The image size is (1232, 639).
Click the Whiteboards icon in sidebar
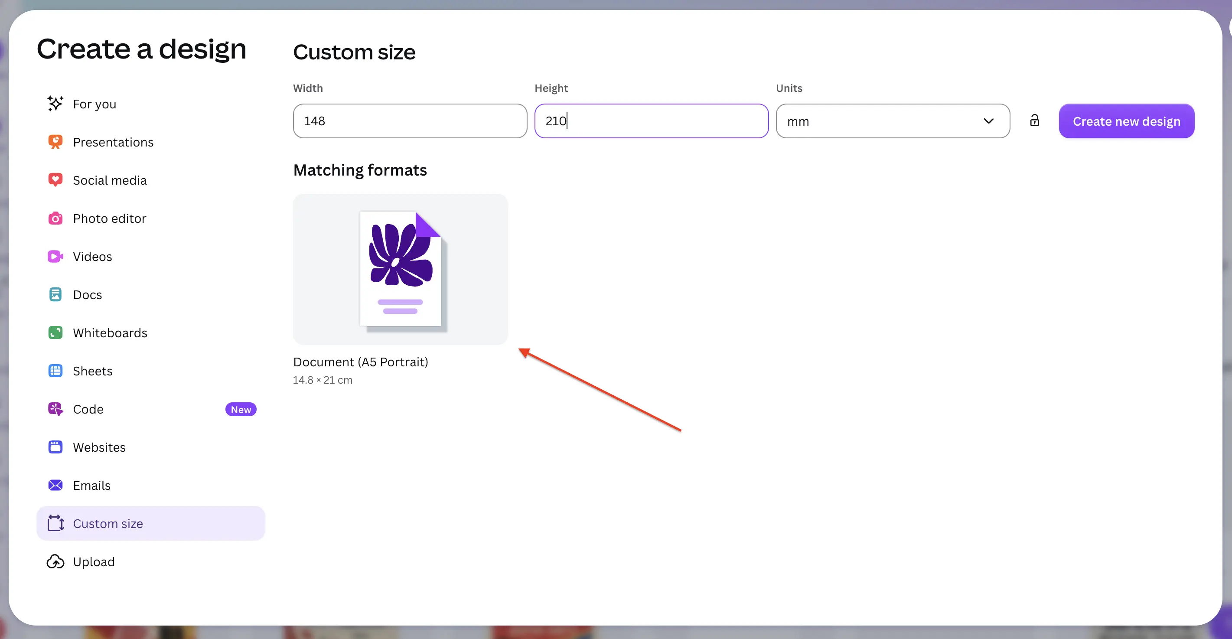click(x=55, y=333)
